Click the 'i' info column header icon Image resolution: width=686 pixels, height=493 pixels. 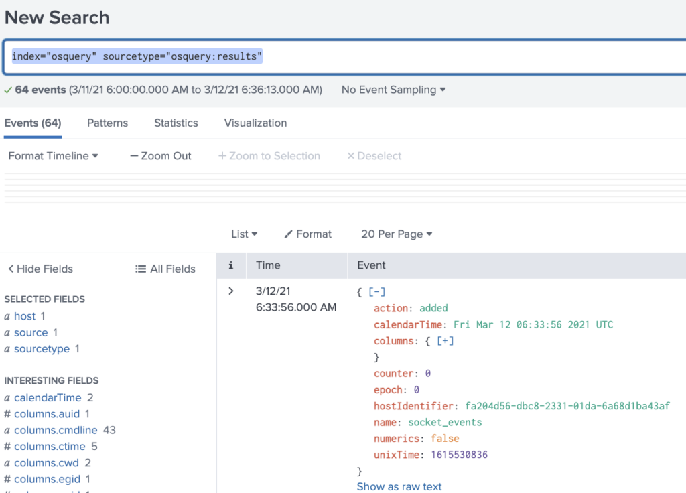coord(230,265)
